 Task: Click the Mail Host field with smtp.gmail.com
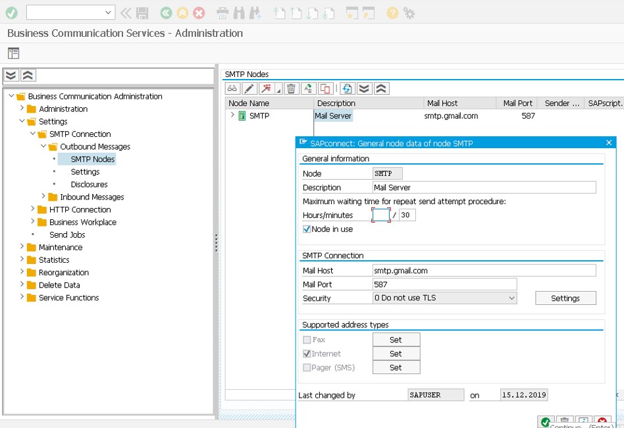click(x=484, y=271)
